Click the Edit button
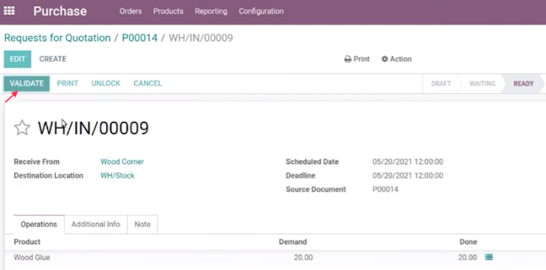The width and height of the screenshot is (546, 270). (18, 59)
